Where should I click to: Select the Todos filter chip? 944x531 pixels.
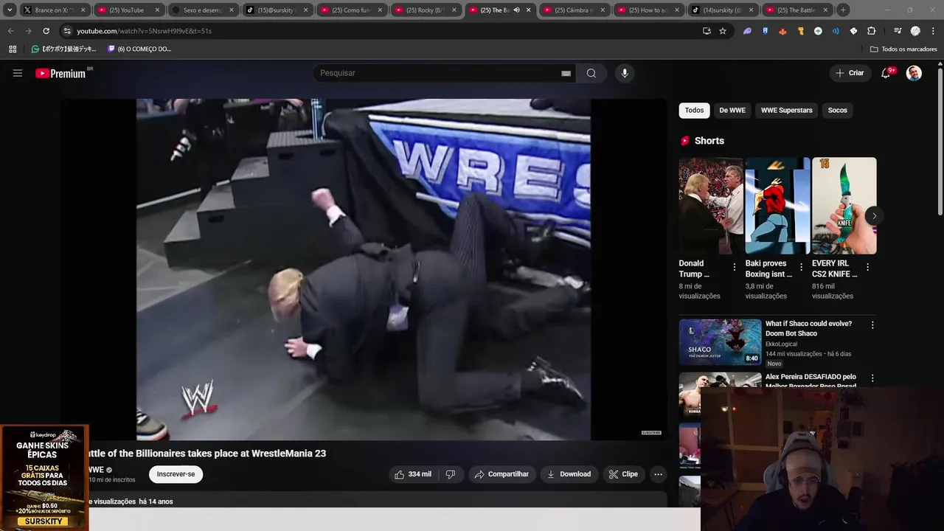[x=694, y=110]
